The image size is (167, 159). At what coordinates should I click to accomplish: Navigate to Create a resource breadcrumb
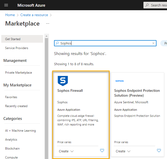pyautogui.click(x=34, y=15)
